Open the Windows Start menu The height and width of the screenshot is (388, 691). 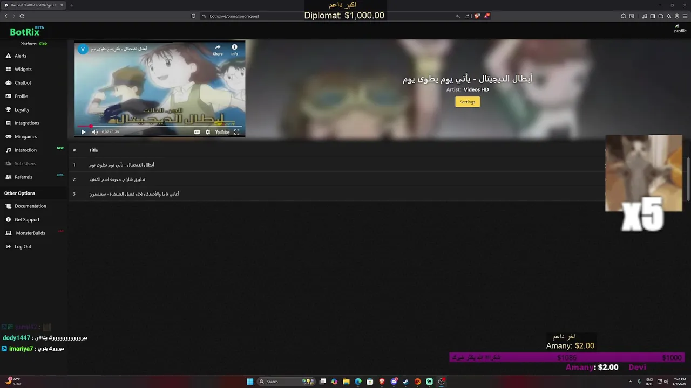[250, 382]
